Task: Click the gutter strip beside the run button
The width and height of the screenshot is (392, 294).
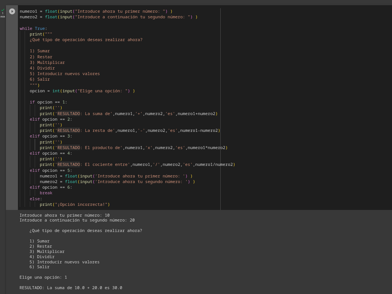Action: 12,112
